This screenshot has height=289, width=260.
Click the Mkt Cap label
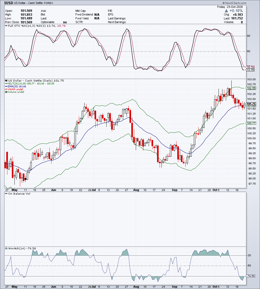pyautogui.click(x=81, y=11)
